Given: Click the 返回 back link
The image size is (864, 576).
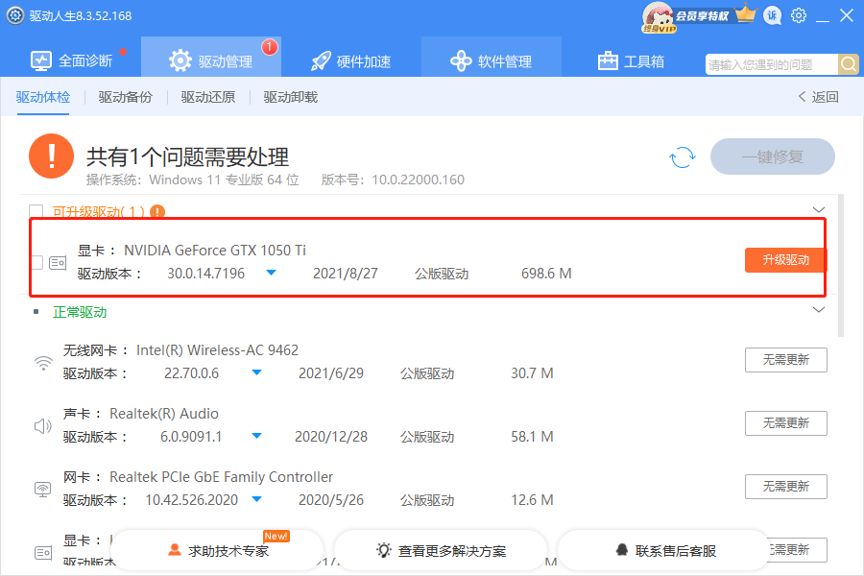Looking at the screenshot, I should pos(818,97).
